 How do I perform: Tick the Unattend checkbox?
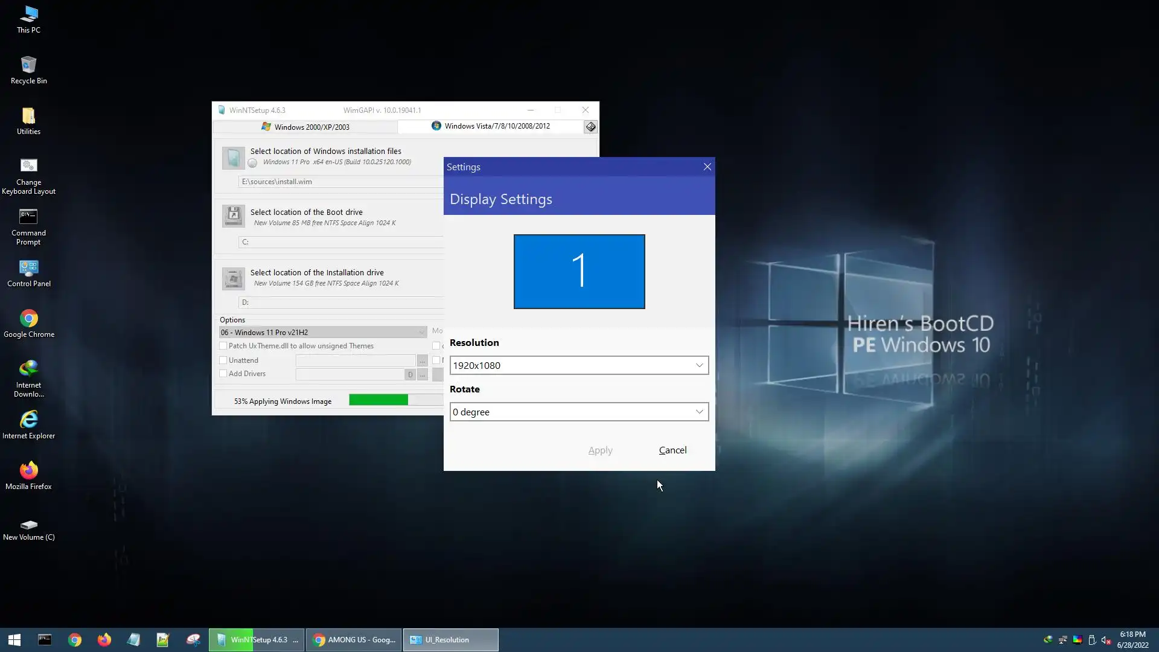223,360
